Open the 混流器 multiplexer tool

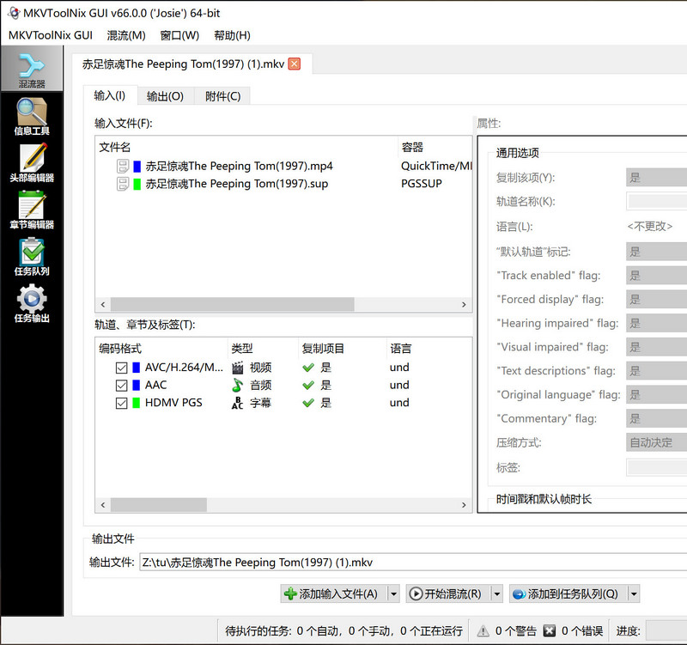tap(32, 70)
